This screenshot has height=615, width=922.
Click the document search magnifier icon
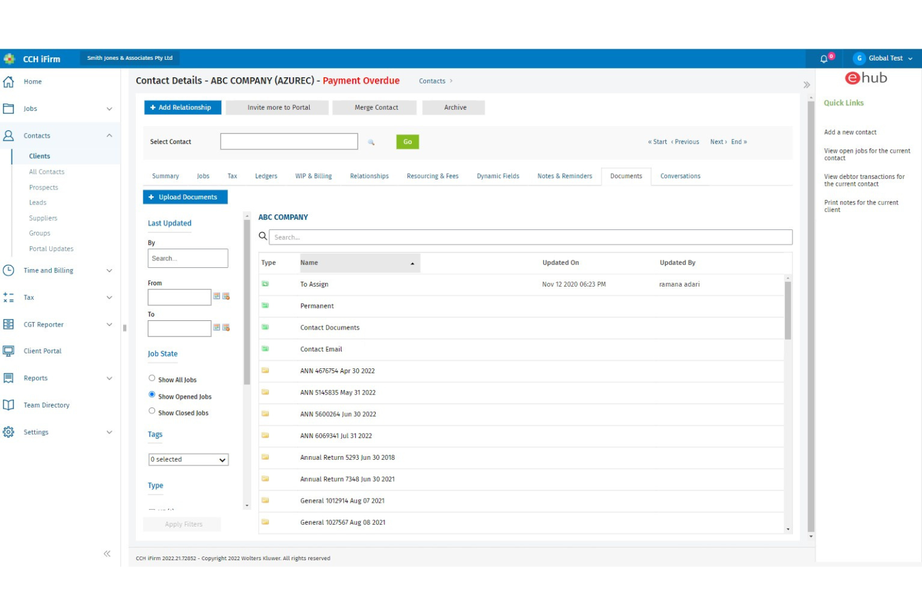coord(263,236)
